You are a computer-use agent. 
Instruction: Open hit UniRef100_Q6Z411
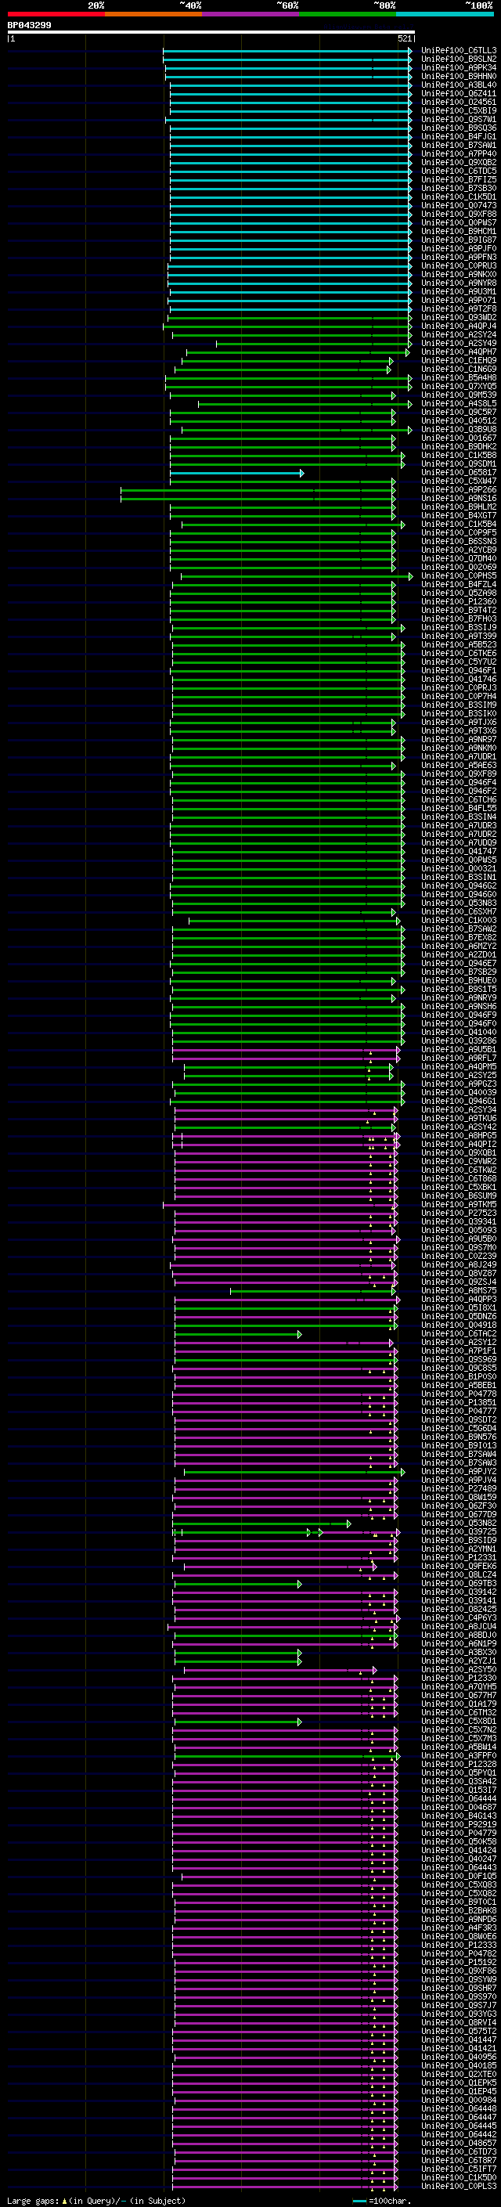tap(458, 93)
